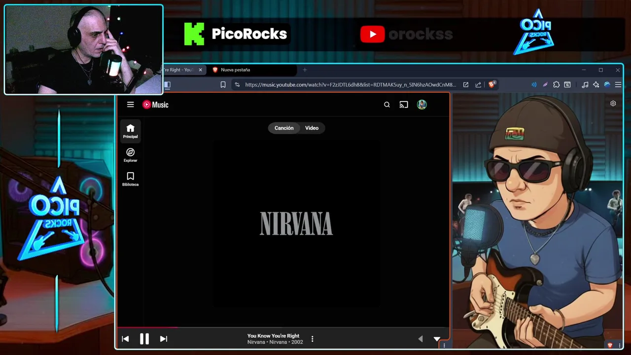Click the audio playing indicator in toolbar
631x355 pixels.
(x=534, y=85)
